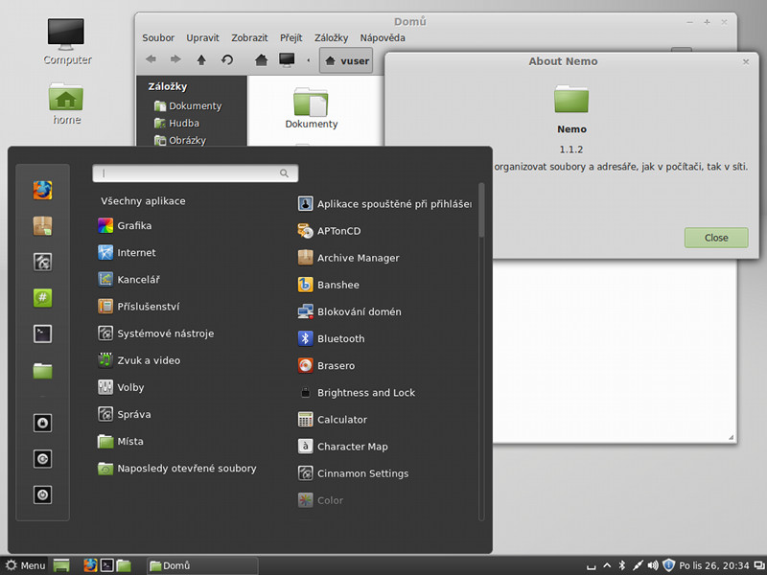The width and height of the screenshot is (767, 575).
Task: Open Software Manager in menu favorites
Action: (x=42, y=226)
